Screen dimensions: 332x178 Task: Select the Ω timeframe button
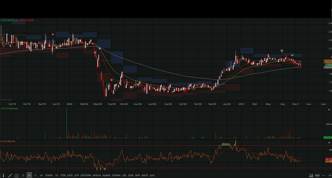point(23,175)
